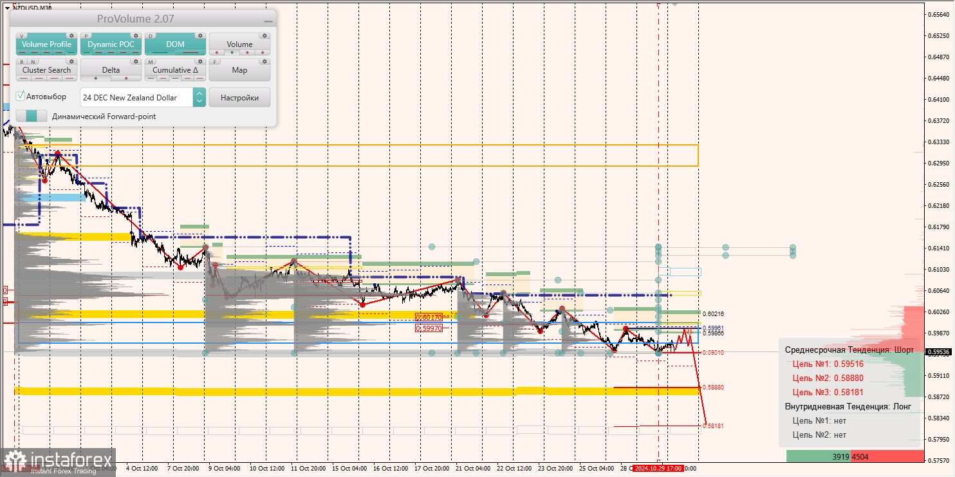Click Цель №3: 0.58181 text
955x477 pixels.
(x=828, y=392)
